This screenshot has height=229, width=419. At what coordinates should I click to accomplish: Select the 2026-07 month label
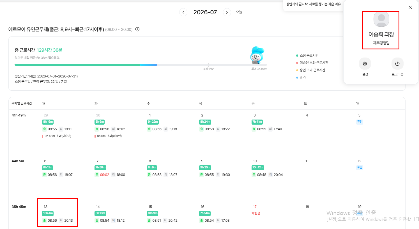coord(205,12)
